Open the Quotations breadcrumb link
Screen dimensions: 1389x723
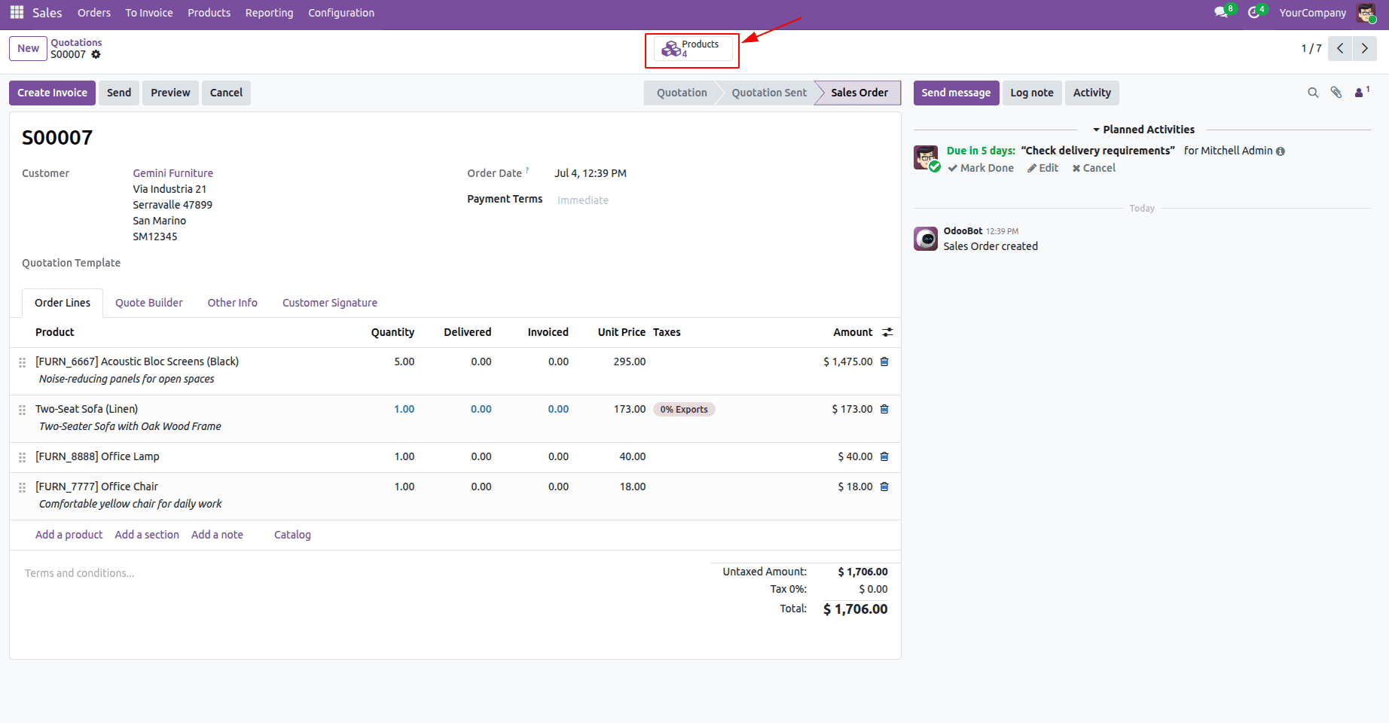point(76,42)
